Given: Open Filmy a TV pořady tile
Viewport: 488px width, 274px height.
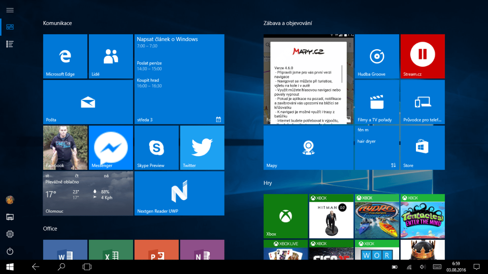Looking at the screenshot, I should (x=377, y=102).
